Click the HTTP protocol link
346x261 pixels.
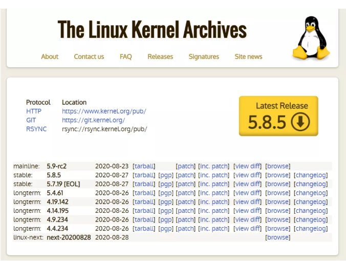click(x=34, y=111)
